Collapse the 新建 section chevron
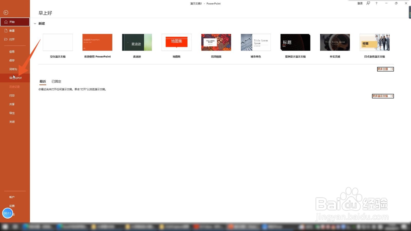The width and height of the screenshot is (411, 231). click(35, 24)
